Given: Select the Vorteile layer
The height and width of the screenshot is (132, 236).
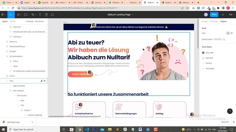Looking at the screenshot, I should point(13,51).
